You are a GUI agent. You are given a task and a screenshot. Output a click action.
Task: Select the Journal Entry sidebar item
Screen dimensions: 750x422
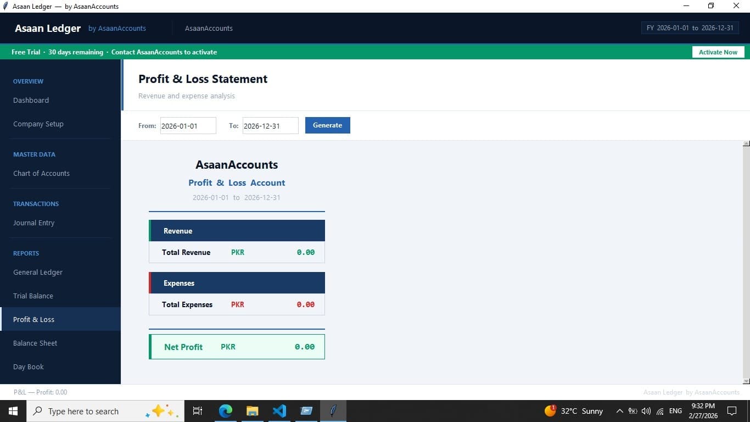(x=33, y=223)
